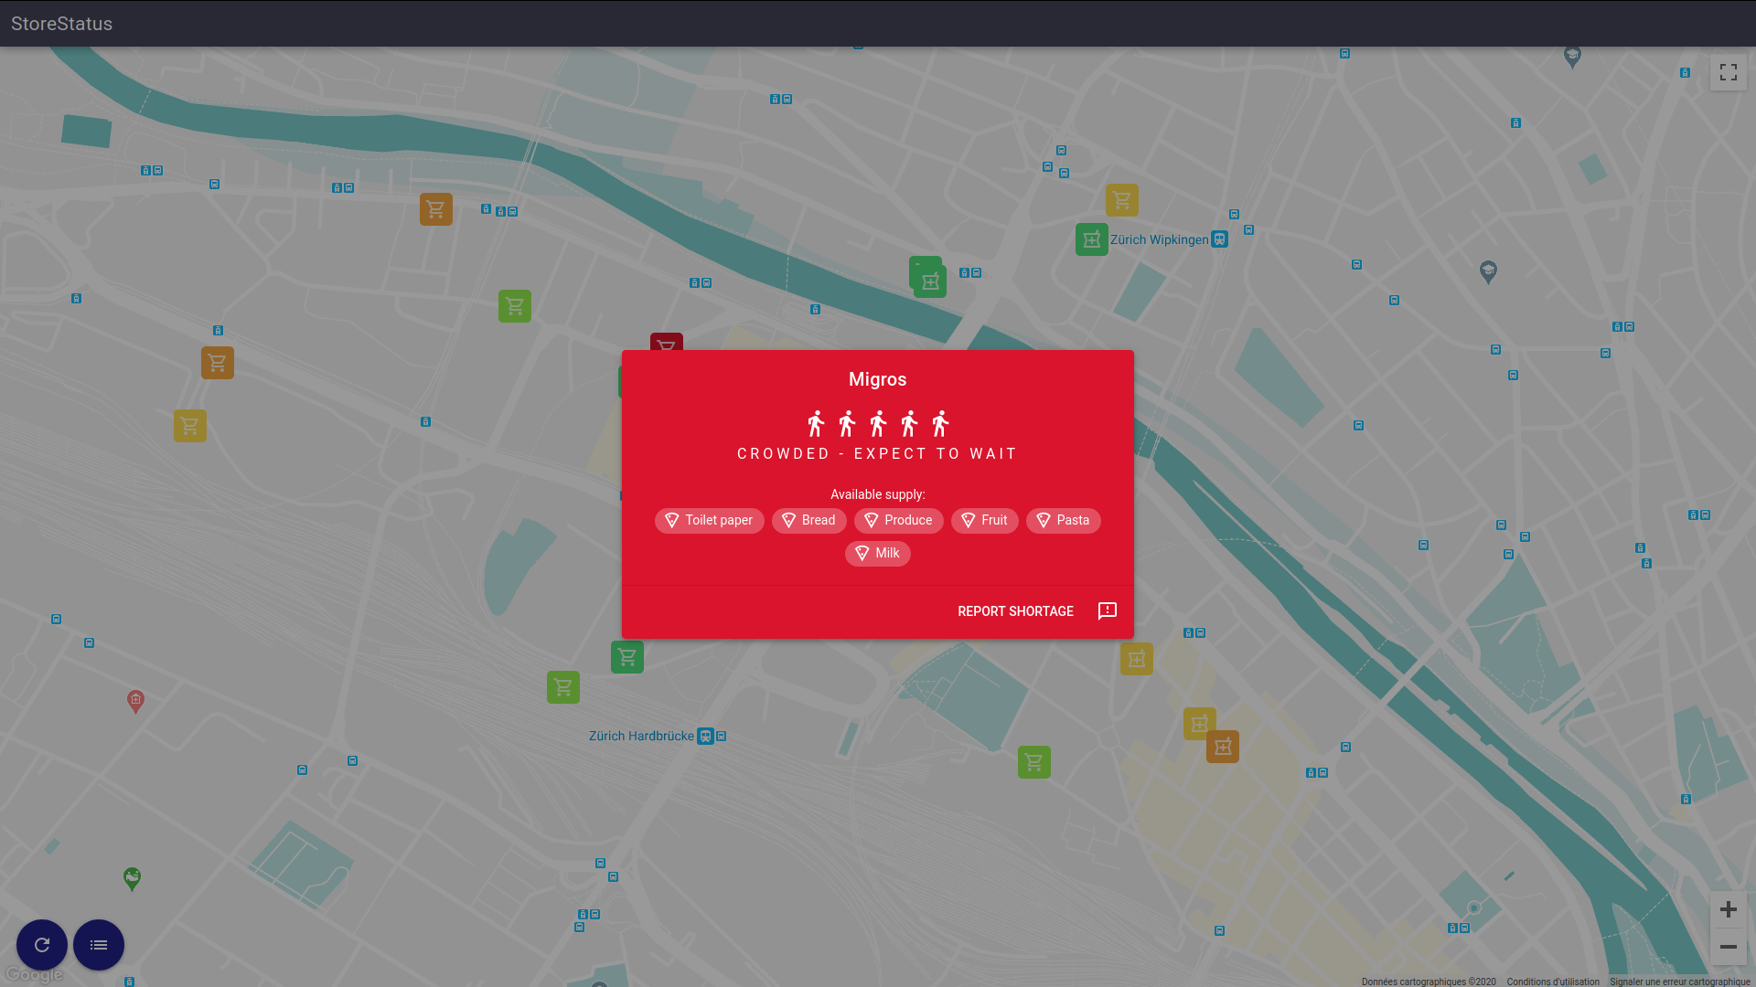Click the red place pin at lower left

135,702
